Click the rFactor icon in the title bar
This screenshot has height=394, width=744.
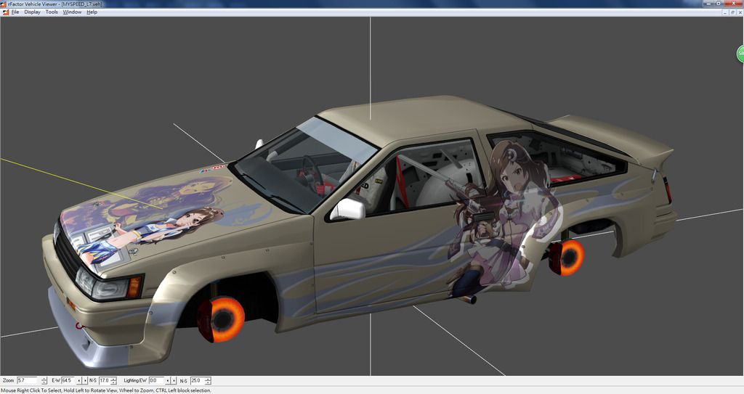coord(4,4)
